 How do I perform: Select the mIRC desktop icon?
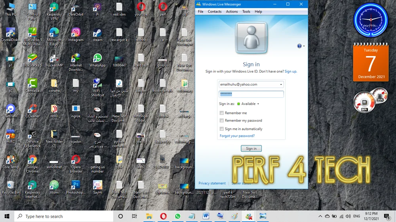pos(10,137)
